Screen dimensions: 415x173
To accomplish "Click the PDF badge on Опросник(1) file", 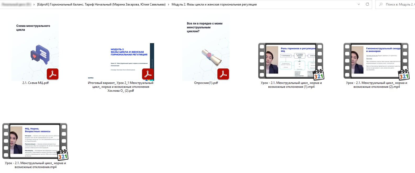I will click(223, 74).
